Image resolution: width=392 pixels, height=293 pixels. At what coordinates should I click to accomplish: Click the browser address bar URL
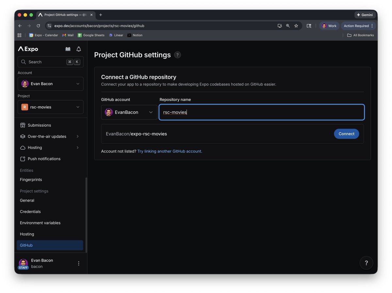tap(99, 26)
